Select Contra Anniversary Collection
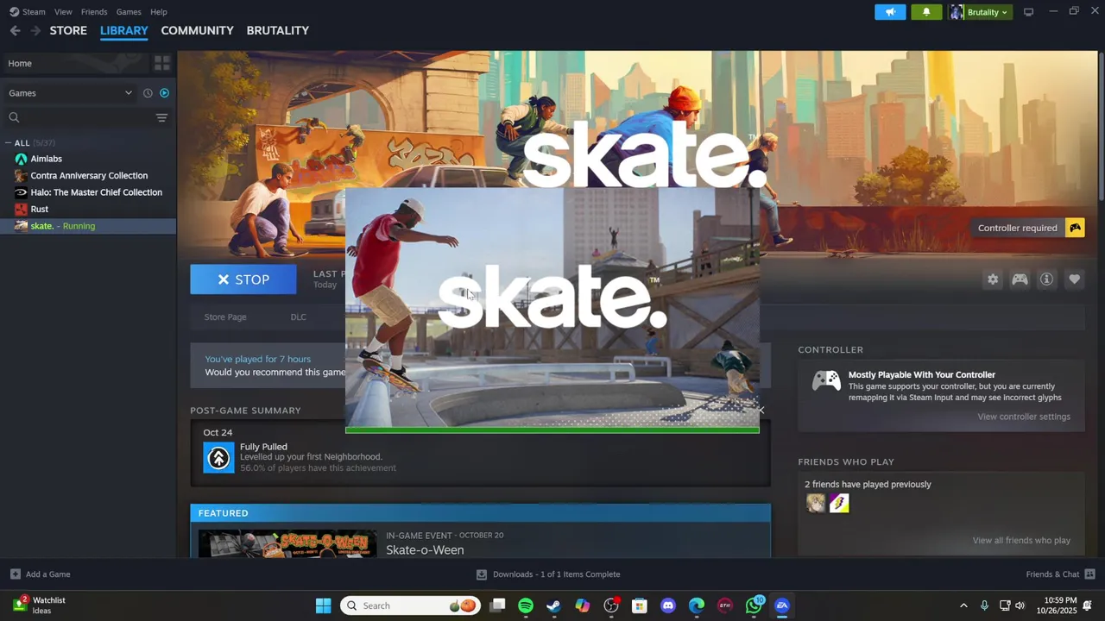The image size is (1105, 621). [x=88, y=176]
